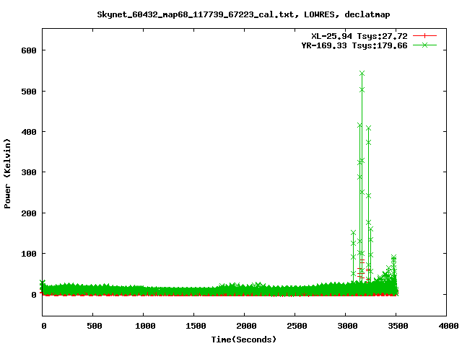Click the 1500 x-axis tick label
462x346 pixels.
point(196,326)
